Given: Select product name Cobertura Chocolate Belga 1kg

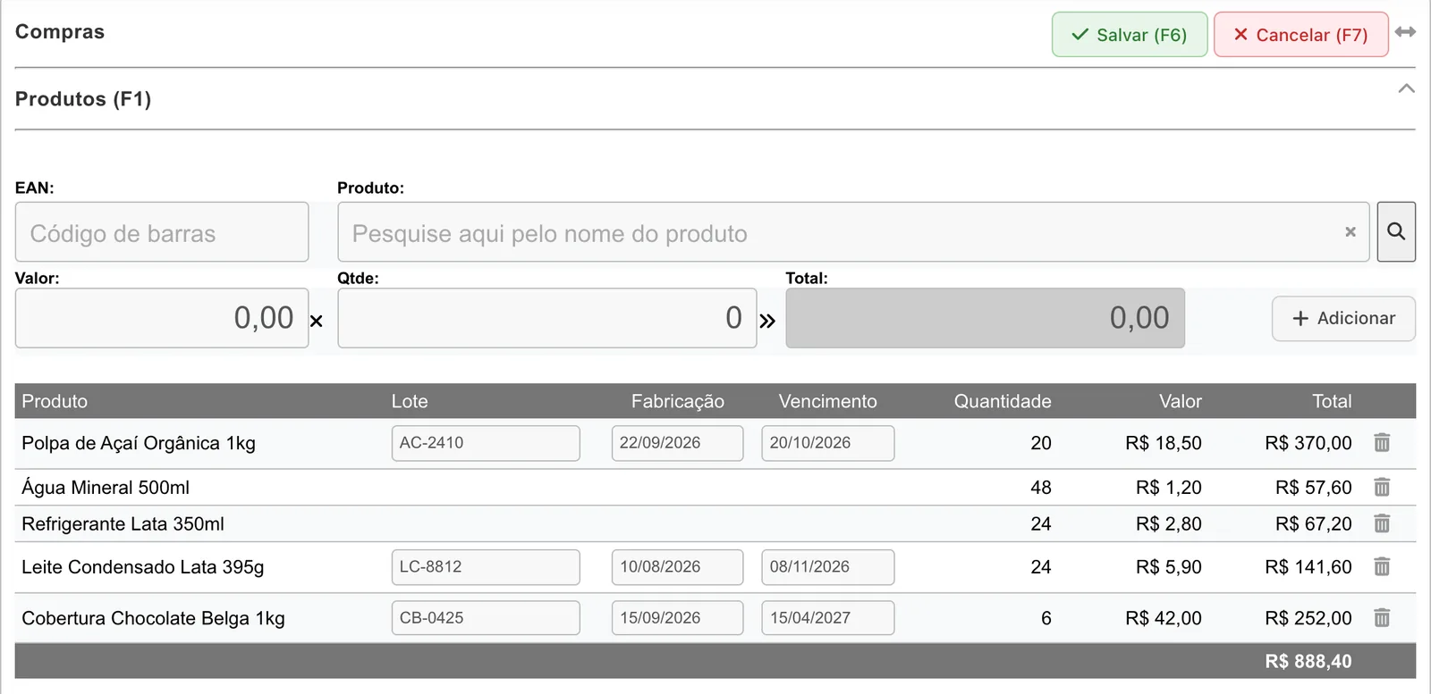Looking at the screenshot, I should click(153, 618).
